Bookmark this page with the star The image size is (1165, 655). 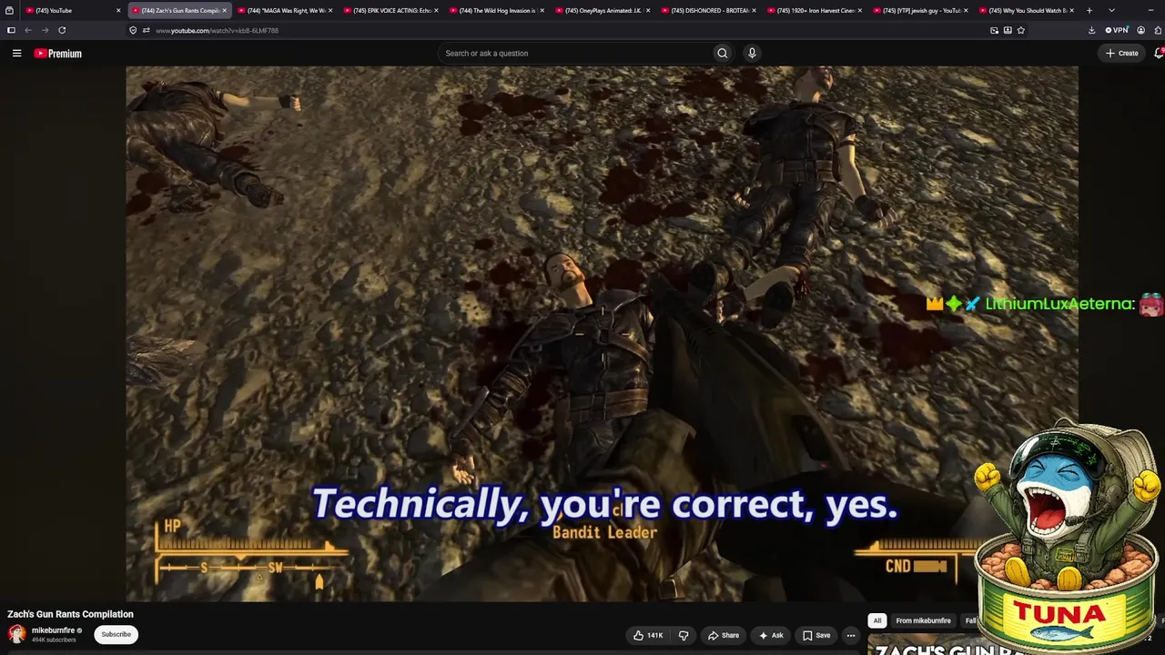tap(1021, 30)
